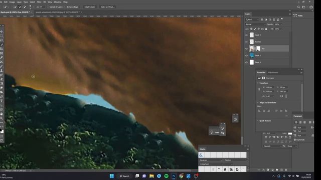This screenshot has height=180, width=321.
Task: Select the Quick Selection tool in toolbar
Action: (2, 44)
